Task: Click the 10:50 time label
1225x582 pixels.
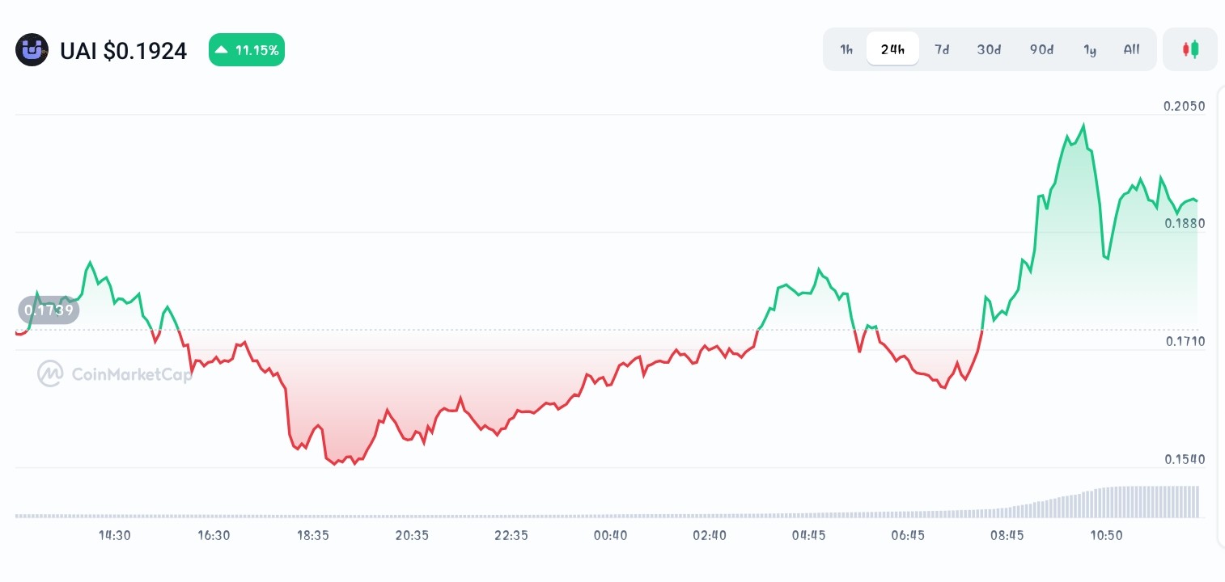Action: coord(1106,535)
